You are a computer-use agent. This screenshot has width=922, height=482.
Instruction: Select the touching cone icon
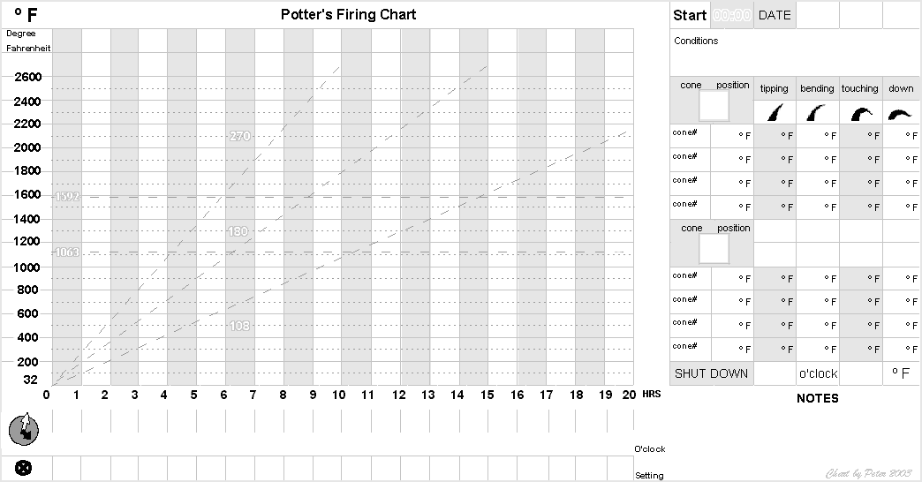pyautogui.click(x=861, y=113)
